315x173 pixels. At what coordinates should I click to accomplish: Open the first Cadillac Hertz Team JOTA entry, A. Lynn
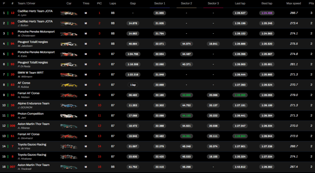click(x=35, y=11)
